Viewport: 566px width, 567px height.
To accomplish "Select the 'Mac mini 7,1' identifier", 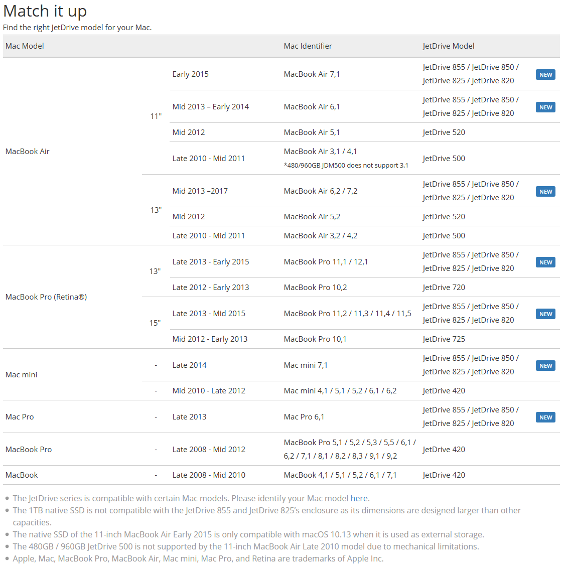I will click(x=306, y=365).
